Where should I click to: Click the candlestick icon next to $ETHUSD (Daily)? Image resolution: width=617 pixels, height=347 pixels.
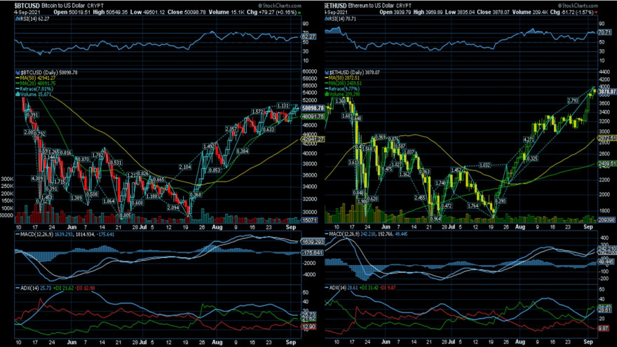327,72
